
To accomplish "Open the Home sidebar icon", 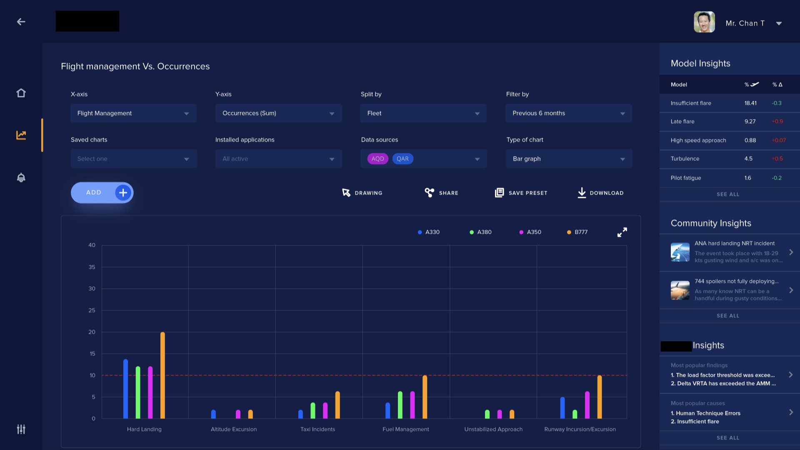I will tap(21, 93).
